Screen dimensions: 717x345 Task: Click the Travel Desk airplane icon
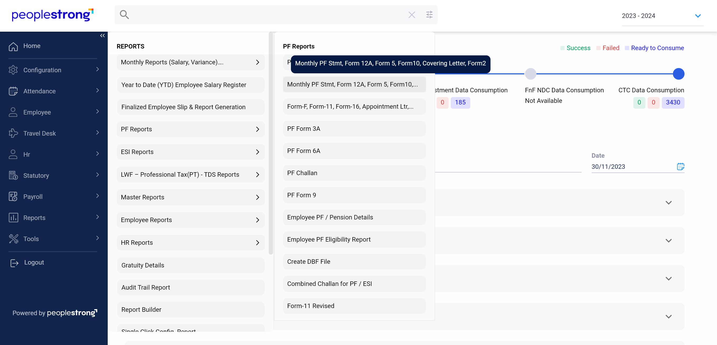13,133
